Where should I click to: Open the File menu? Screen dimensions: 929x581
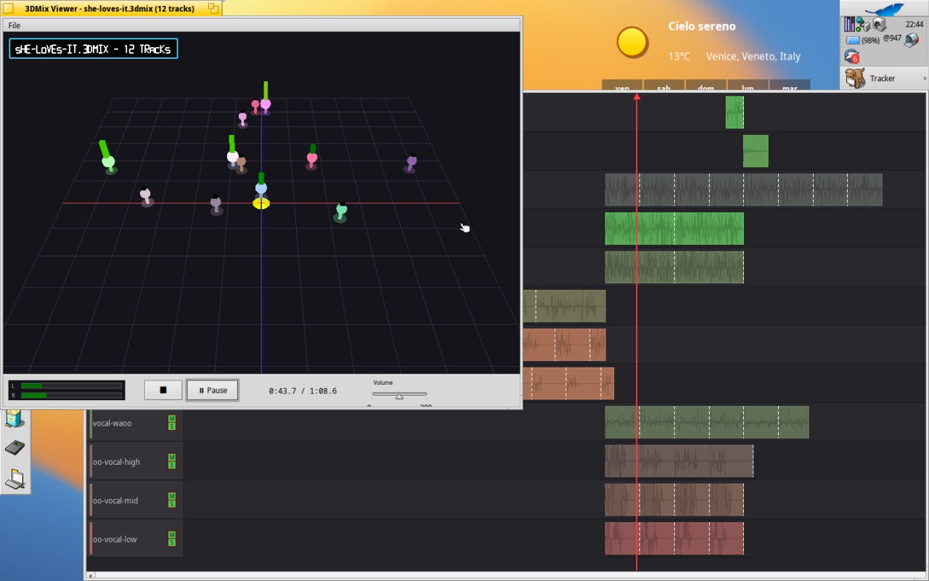coord(15,25)
